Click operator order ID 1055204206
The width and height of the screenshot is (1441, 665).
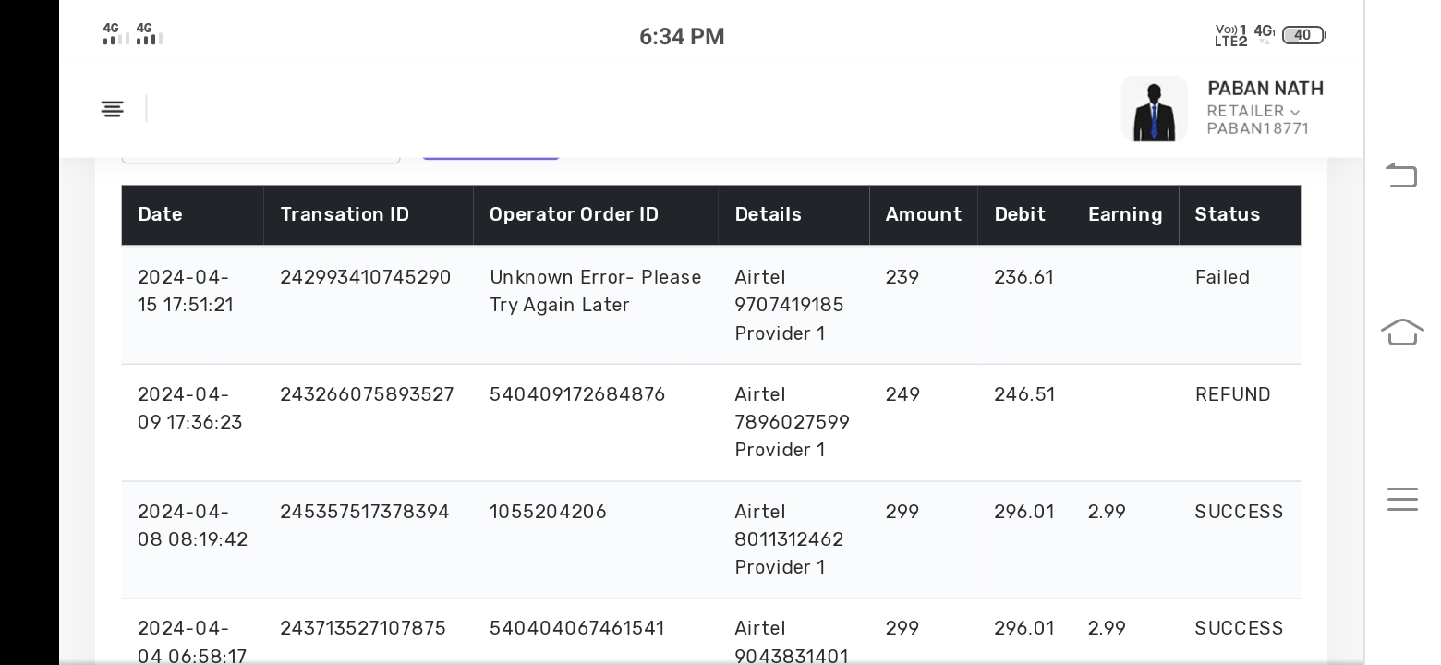pyautogui.click(x=548, y=512)
